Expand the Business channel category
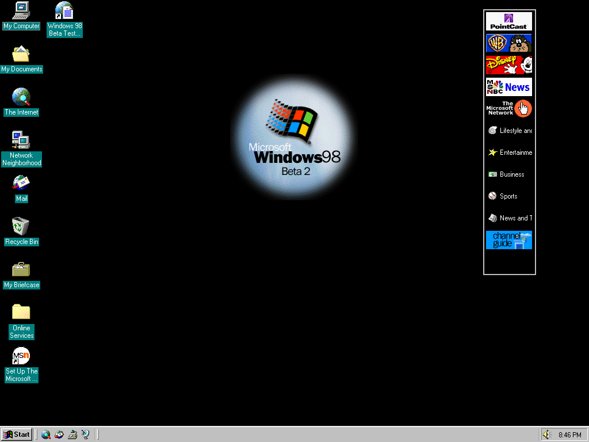This screenshot has width=589, height=442. 509,174
